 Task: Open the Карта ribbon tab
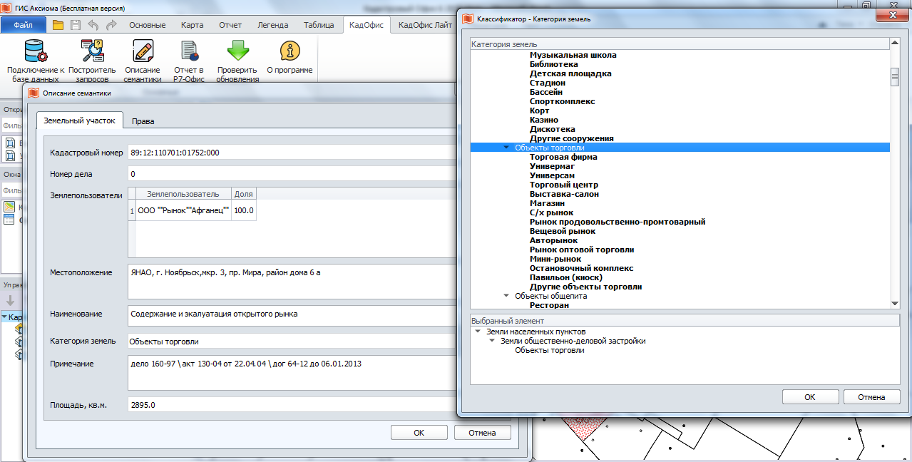pyautogui.click(x=192, y=25)
